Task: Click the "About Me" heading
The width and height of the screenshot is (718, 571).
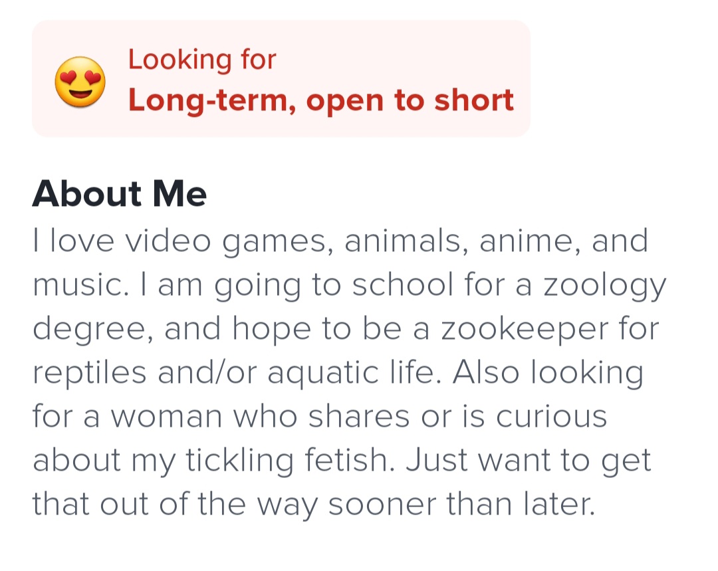Action: point(120,193)
